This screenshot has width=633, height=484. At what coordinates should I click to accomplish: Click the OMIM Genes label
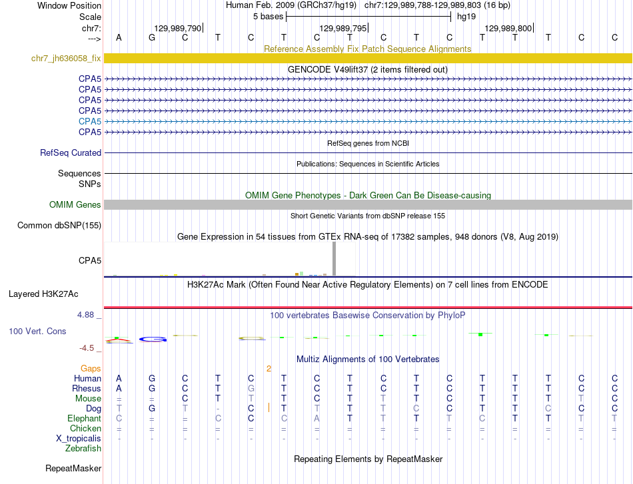pos(75,205)
